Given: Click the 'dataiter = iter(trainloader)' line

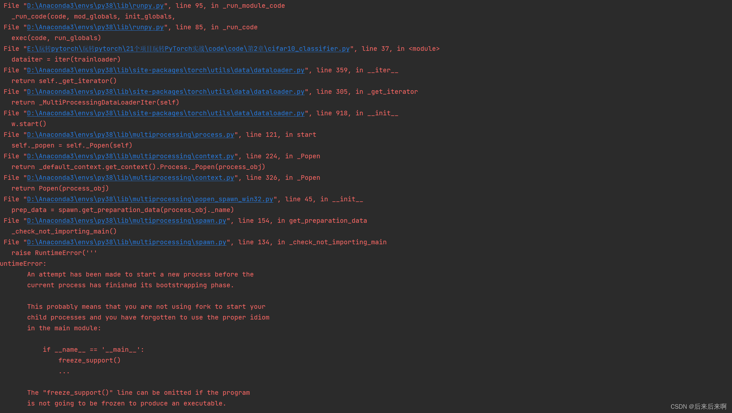Looking at the screenshot, I should point(66,60).
